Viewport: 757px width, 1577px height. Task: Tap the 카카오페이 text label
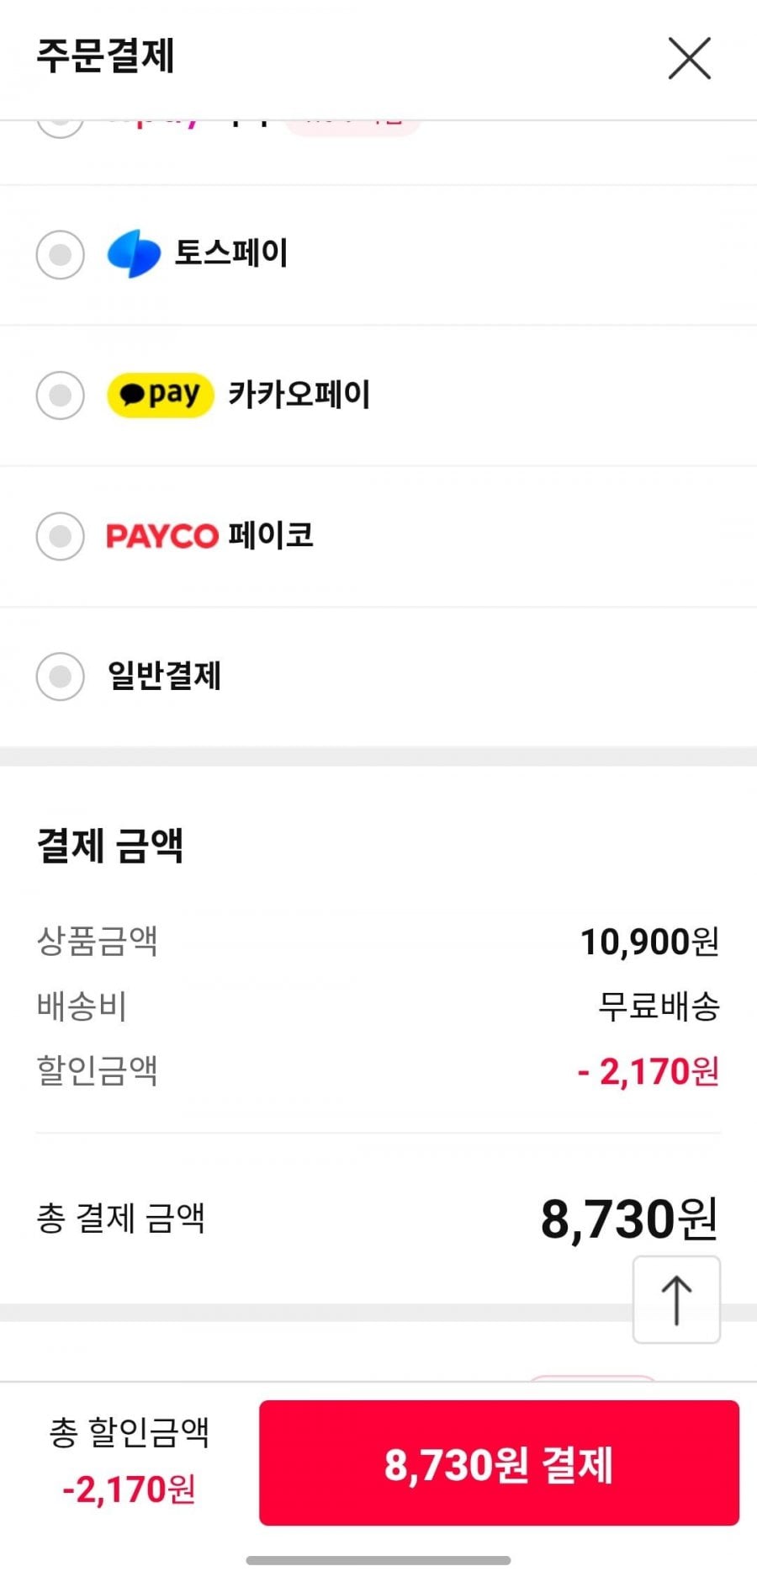coord(299,395)
